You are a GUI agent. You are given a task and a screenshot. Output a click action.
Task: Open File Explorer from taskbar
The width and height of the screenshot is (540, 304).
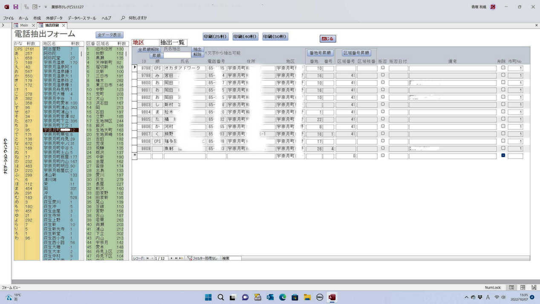(x=307, y=298)
